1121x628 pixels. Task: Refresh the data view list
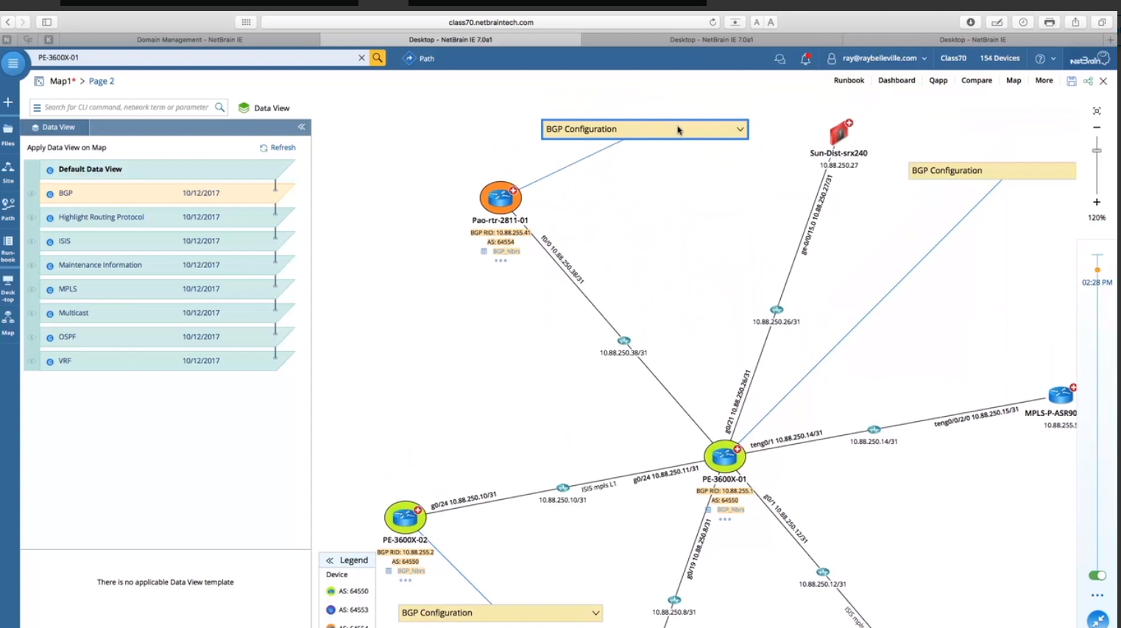pos(277,148)
